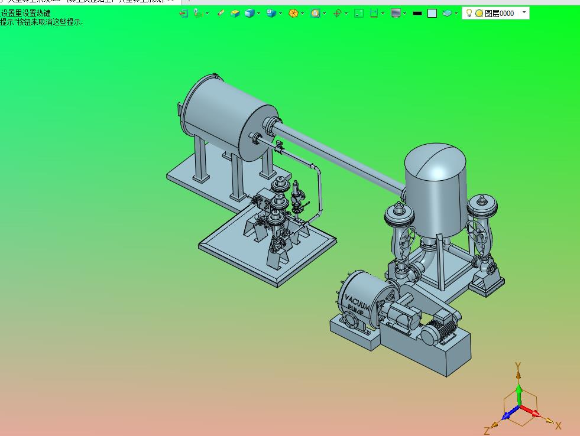580x436 pixels.
Task: Click the zoom magnifier view icon
Action: pos(315,14)
